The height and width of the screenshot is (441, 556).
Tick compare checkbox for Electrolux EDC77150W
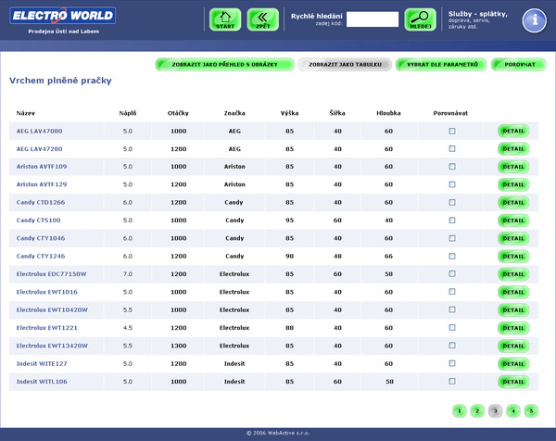pos(452,274)
